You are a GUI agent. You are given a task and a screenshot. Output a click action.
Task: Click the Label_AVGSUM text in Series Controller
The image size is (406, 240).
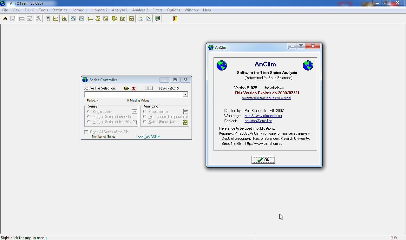(x=148, y=137)
